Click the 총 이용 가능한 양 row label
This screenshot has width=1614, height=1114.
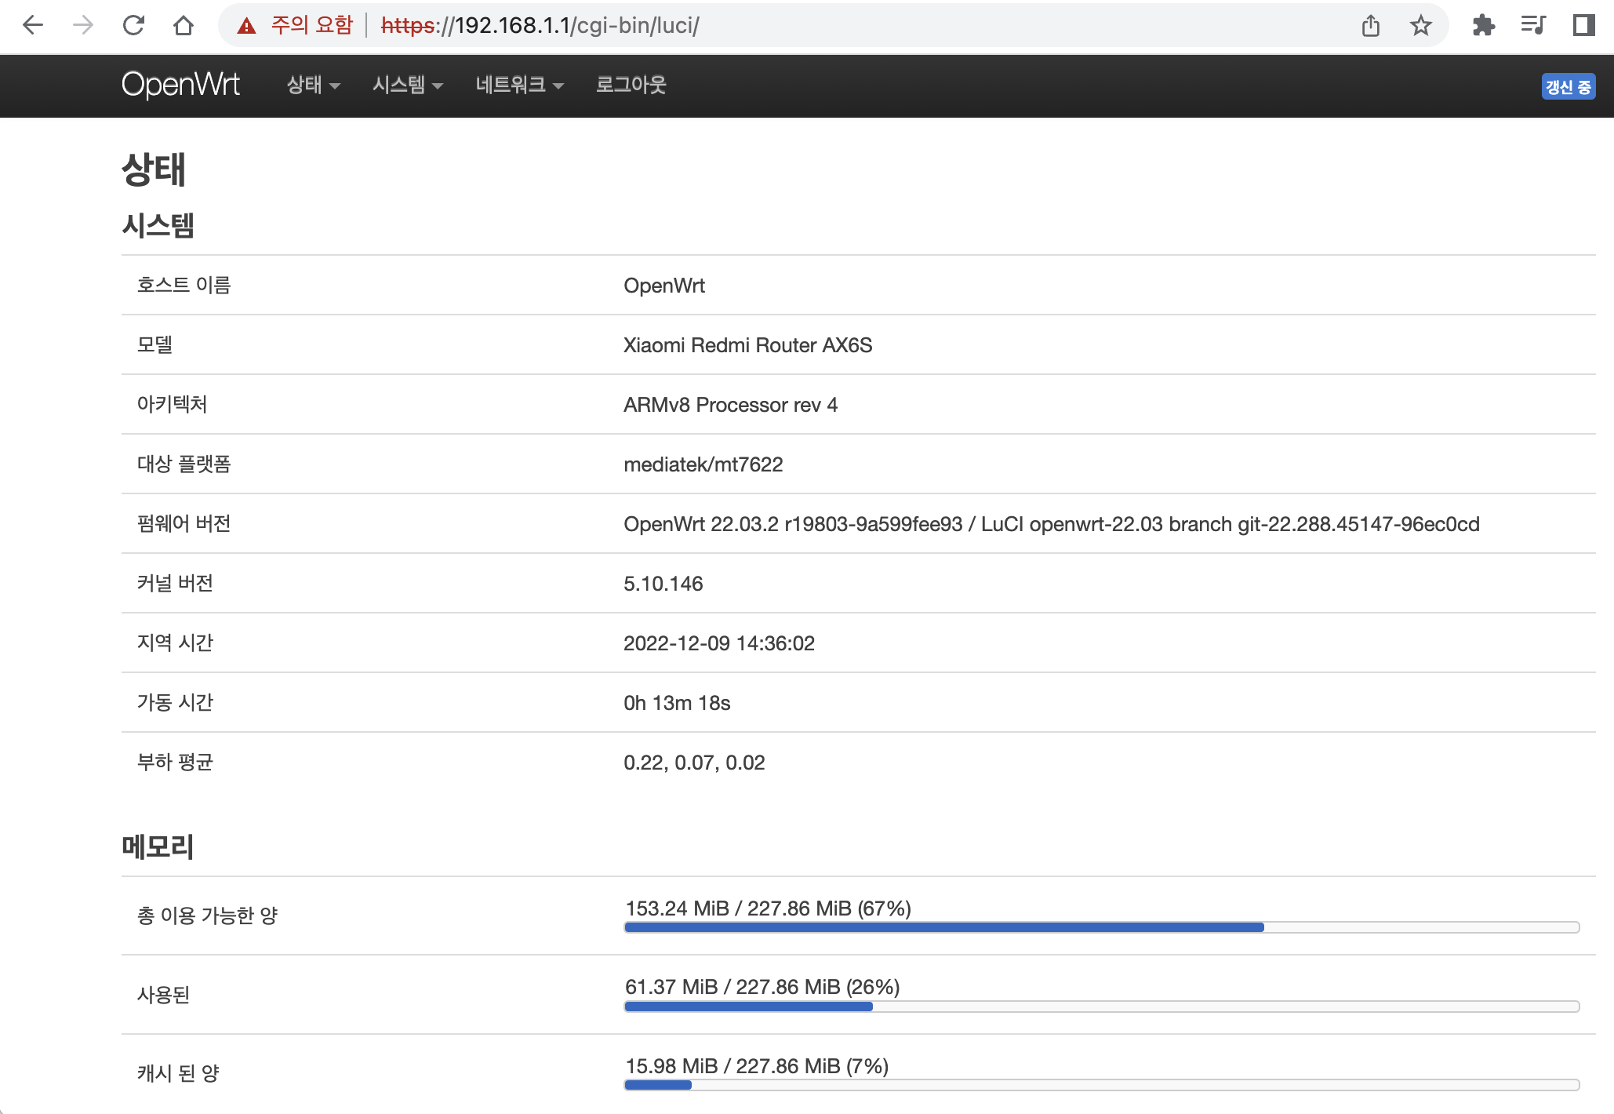point(208,916)
